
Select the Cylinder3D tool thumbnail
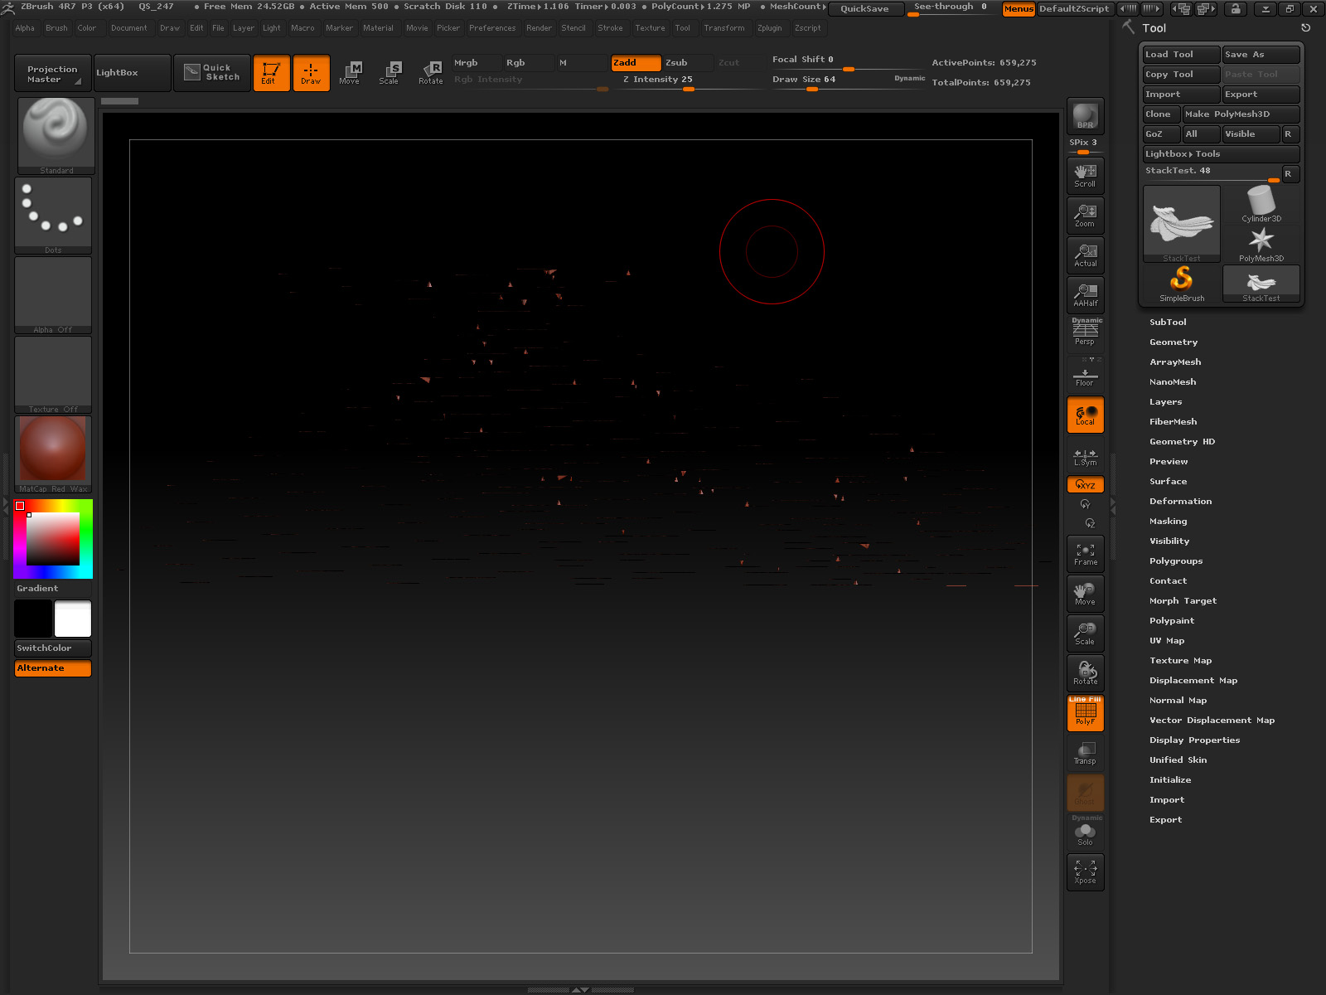tap(1261, 204)
